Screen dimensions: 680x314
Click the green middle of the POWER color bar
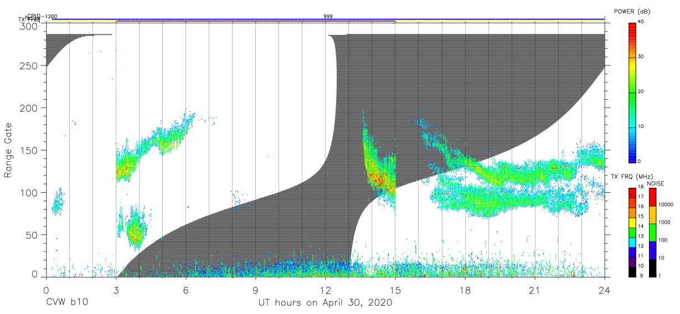coord(632,92)
